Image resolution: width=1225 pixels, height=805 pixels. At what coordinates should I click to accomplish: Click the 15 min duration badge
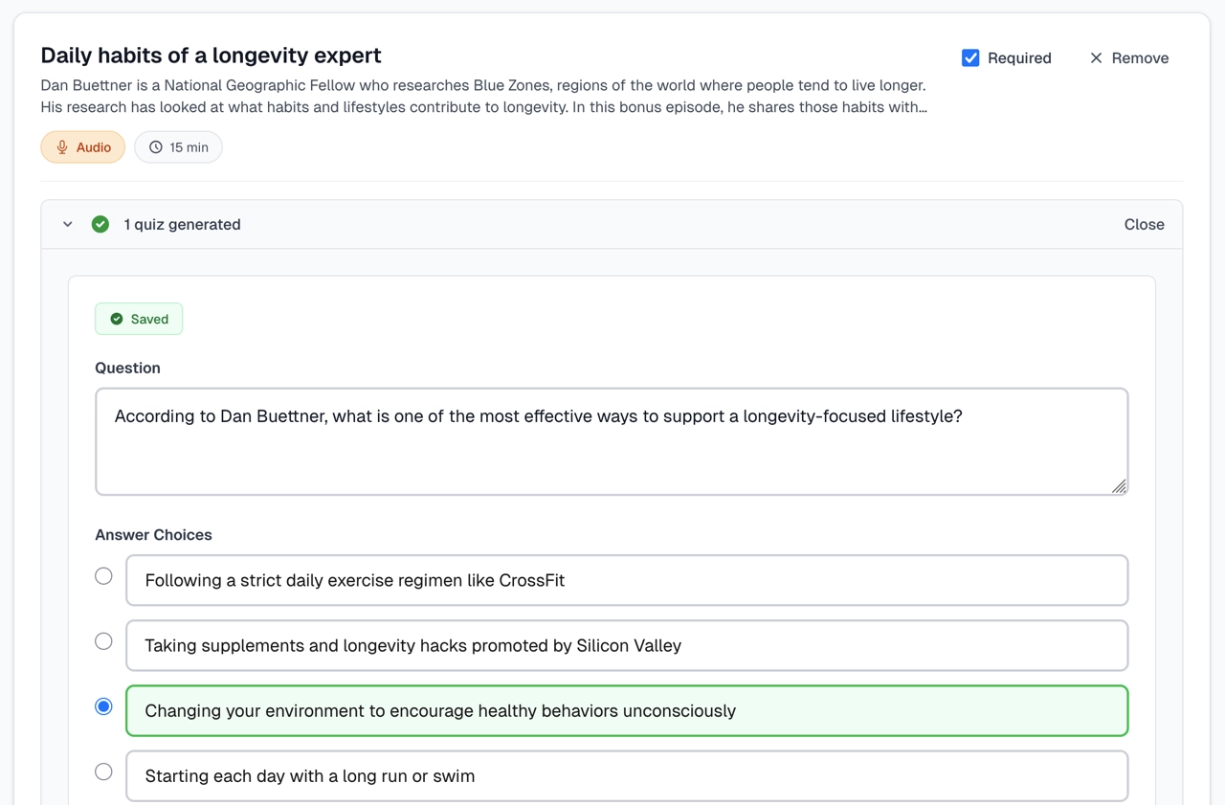tap(178, 147)
